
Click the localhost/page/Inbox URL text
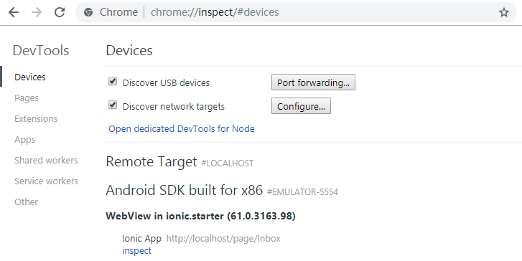click(223, 238)
